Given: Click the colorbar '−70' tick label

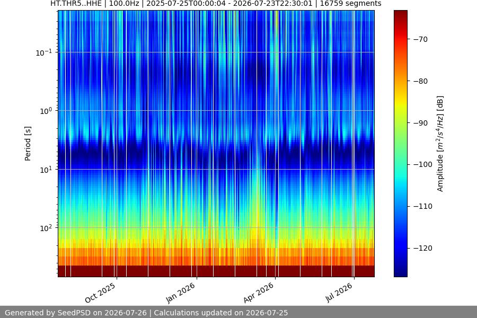Looking at the screenshot, I should point(420,39).
